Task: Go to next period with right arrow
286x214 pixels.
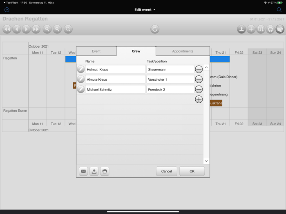Action: coord(26,29)
